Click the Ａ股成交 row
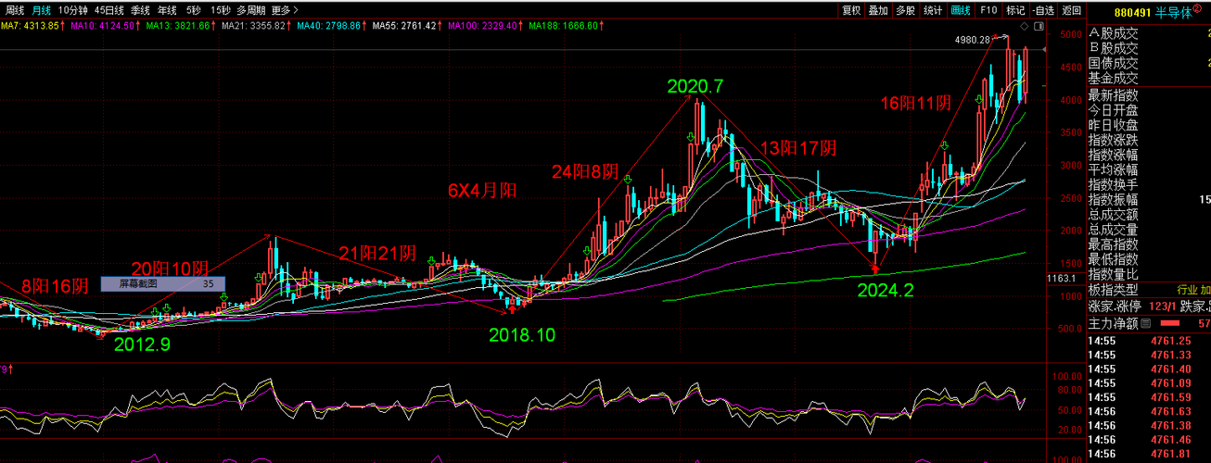 1149,33
